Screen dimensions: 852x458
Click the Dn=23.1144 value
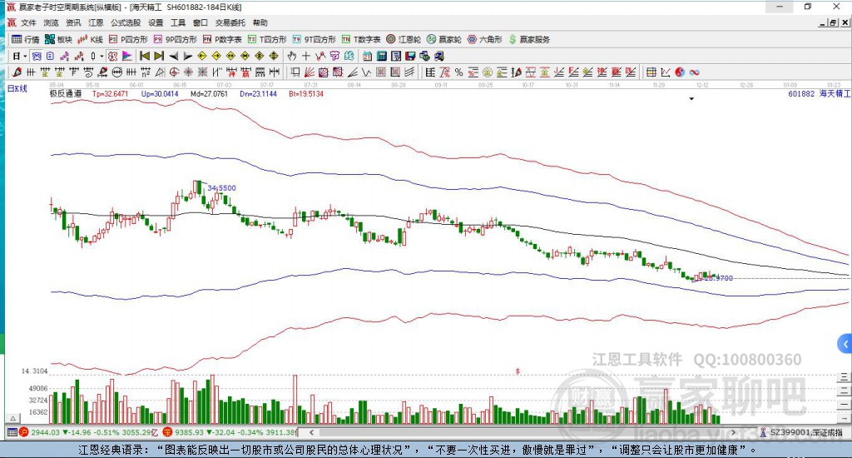[258, 94]
